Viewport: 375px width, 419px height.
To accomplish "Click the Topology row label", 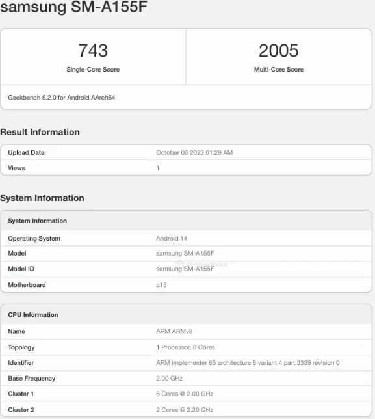I will (x=21, y=347).
